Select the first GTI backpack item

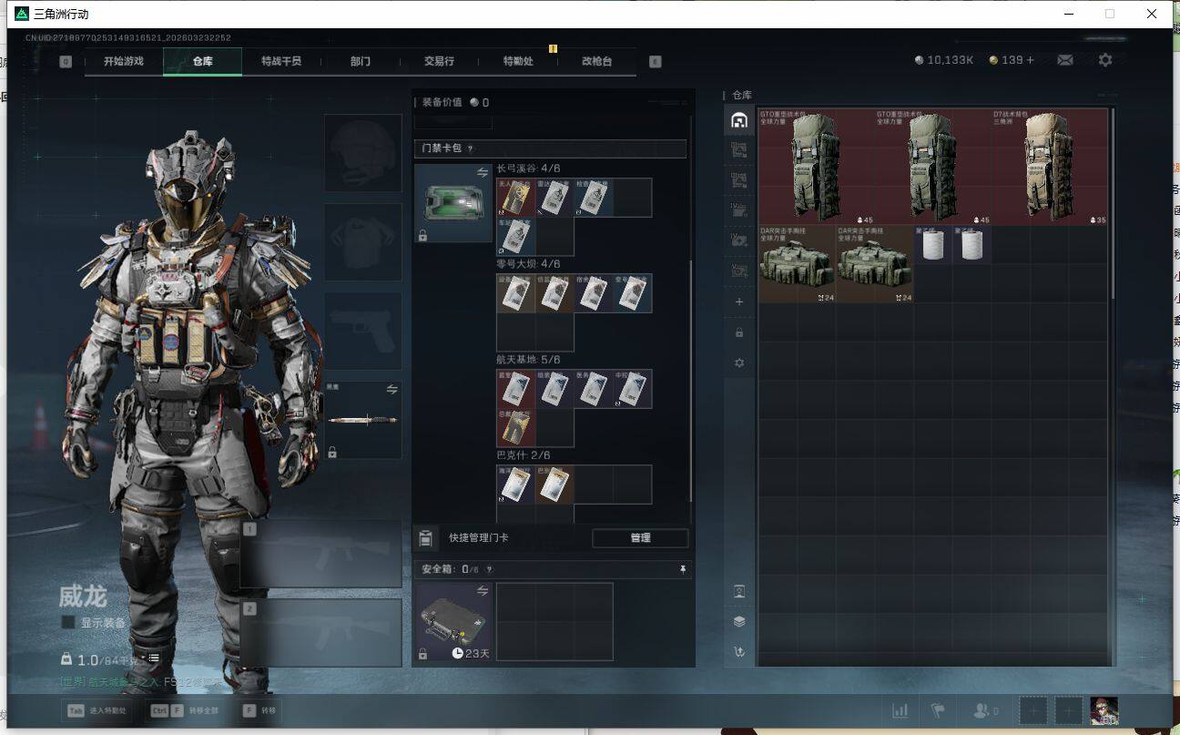[817, 168]
